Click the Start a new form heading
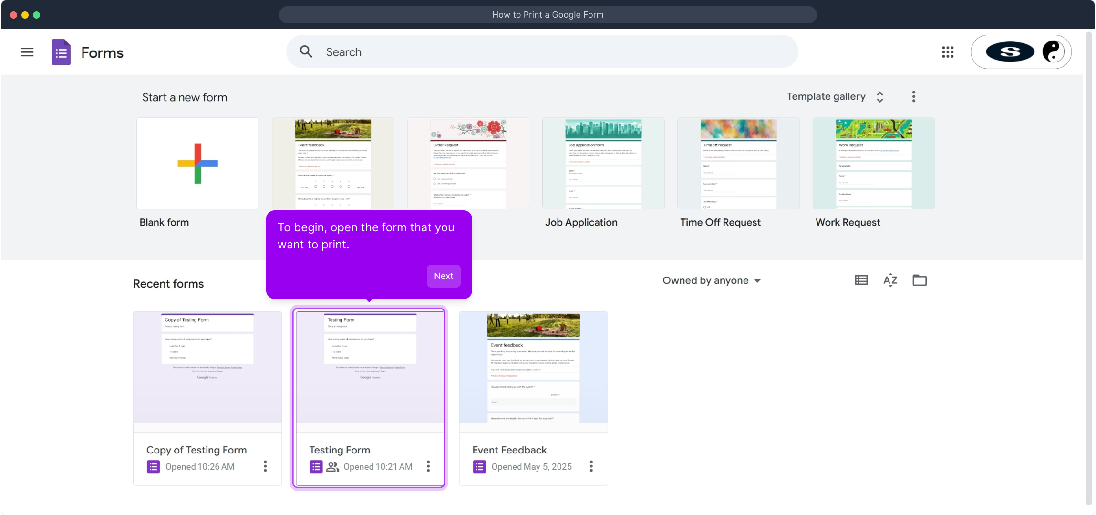The image size is (1096, 515). tap(185, 97)
